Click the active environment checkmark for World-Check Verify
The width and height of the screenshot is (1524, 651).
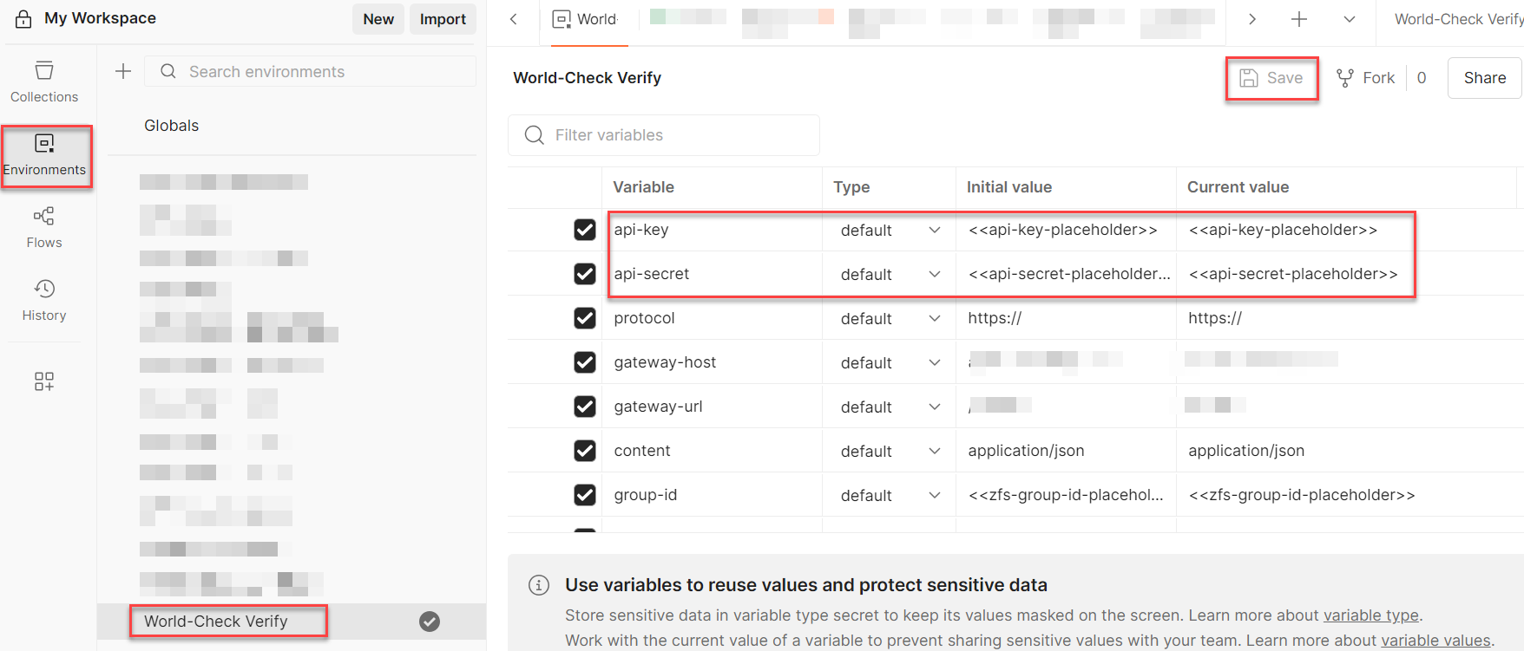click(x=430, y=622)
